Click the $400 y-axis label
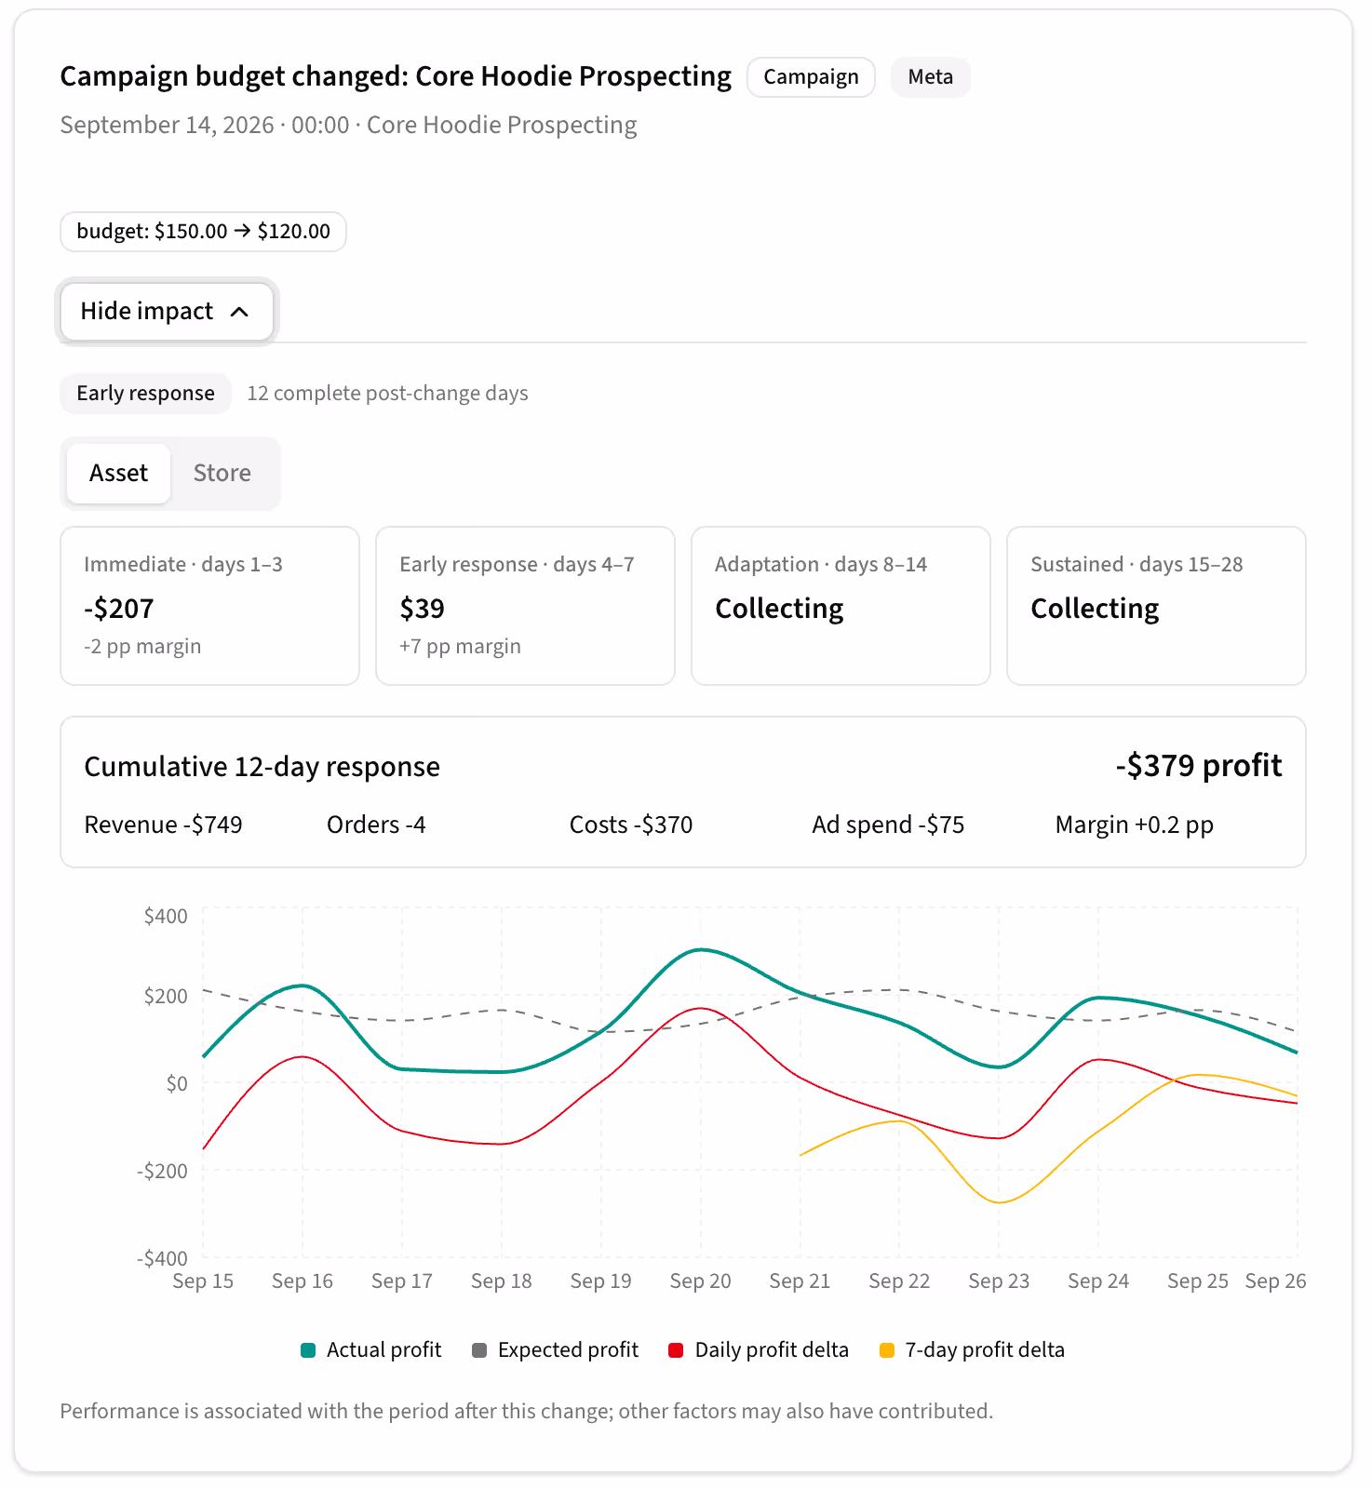The image size is (1372, 1489). 166,917
